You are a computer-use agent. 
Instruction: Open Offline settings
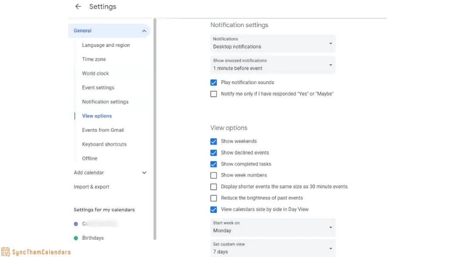click(x=89, y=159)
